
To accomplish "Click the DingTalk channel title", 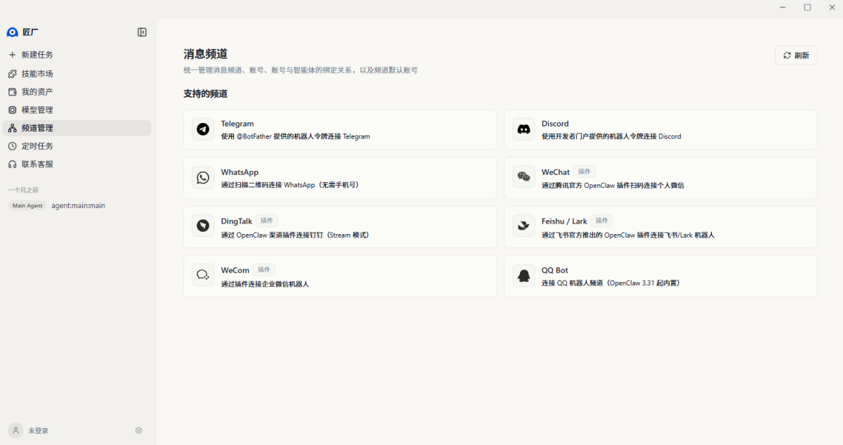I will click(237, 221).
